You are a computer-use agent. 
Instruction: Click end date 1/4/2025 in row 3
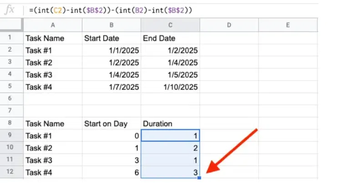170,62
